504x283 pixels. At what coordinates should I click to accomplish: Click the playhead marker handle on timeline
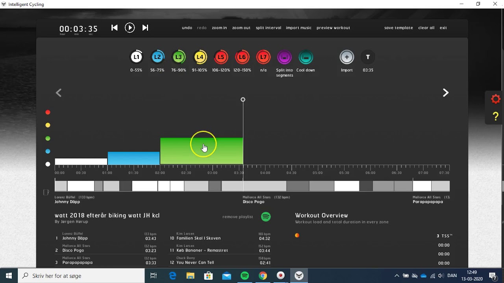point(243,100)
